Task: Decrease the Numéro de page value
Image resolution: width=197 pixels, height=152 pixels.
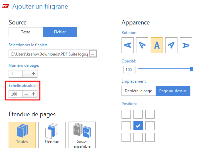Action: (x=26, y=74)
